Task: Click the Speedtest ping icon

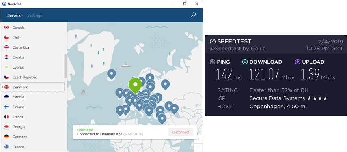Action: pyautogui.click(x=212, y=62)
